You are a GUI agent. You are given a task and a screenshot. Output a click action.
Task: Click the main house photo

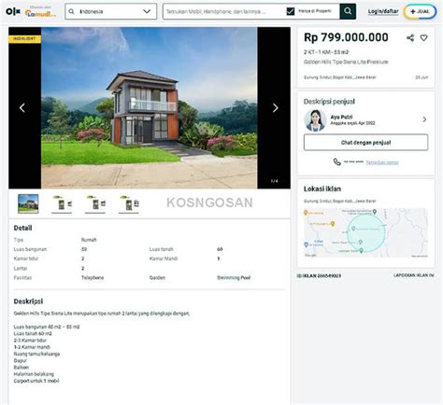(x=150, y=107)
